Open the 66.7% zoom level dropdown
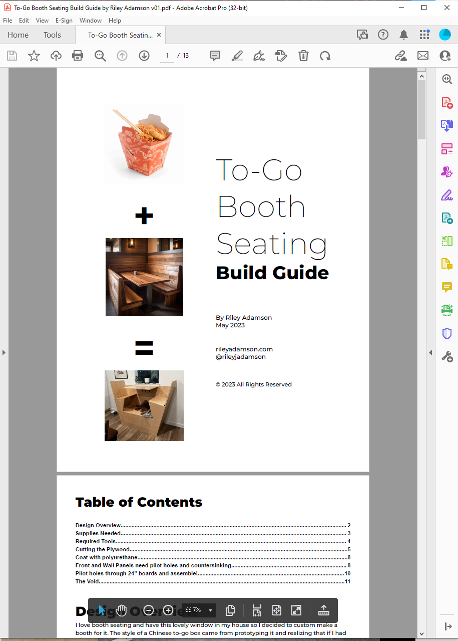 [210, 610]
